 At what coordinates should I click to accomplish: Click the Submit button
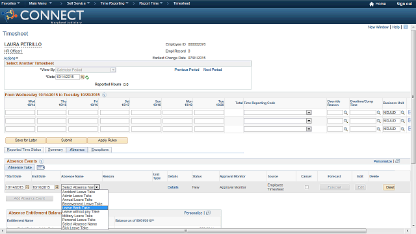tap(66, 140)
